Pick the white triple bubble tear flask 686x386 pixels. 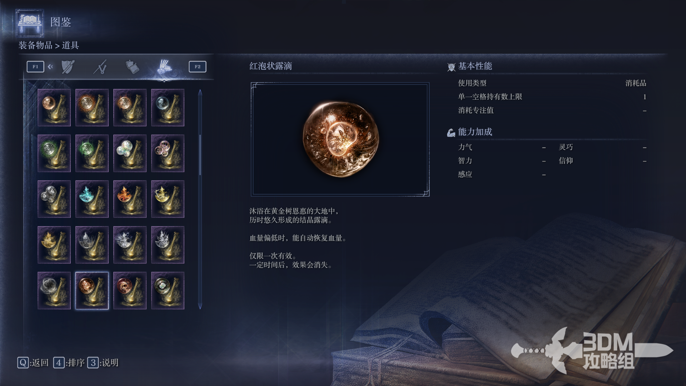[x=130, y=153]
